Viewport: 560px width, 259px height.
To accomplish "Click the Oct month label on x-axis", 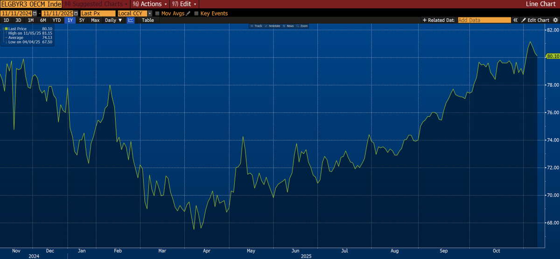I will click(x=496, y=251).
